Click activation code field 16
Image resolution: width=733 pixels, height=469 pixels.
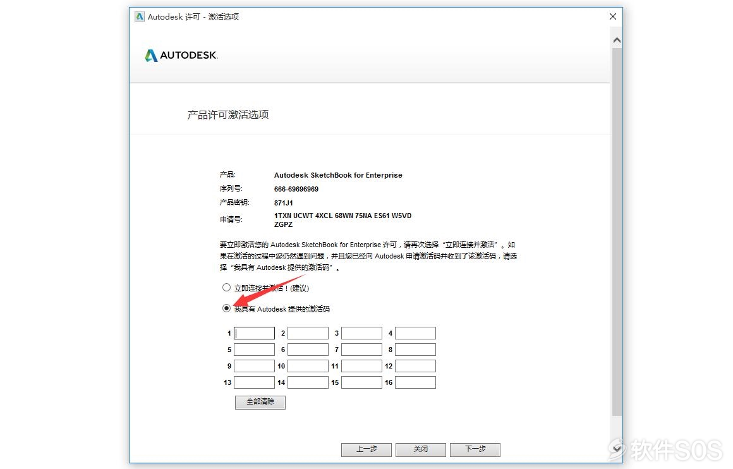click(416, 382)
